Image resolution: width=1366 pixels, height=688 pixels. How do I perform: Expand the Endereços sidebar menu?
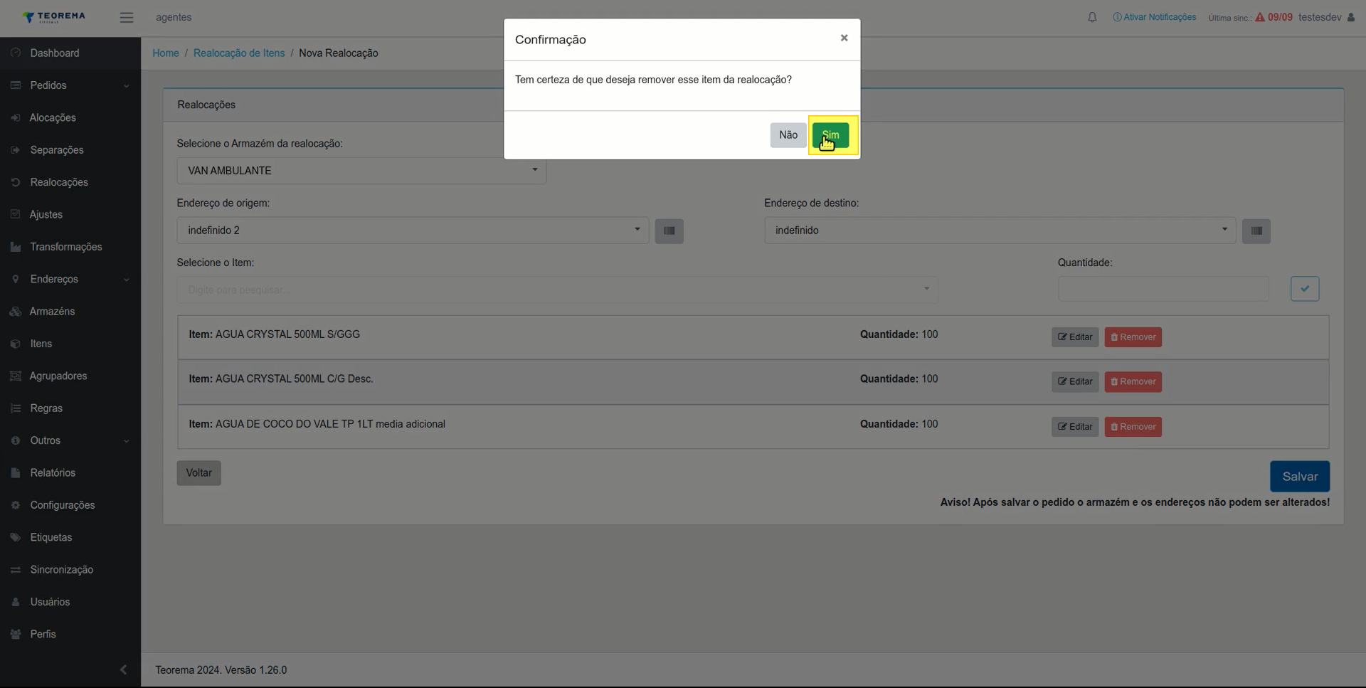[x=70, y=280]
